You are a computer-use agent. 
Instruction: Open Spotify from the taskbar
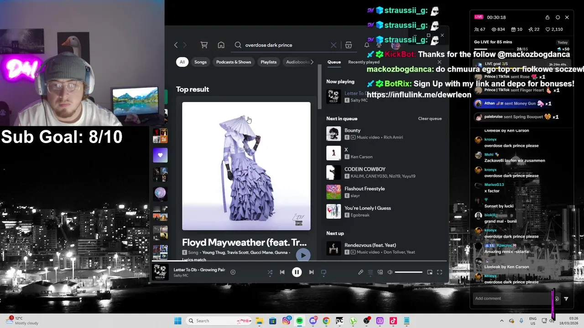pyautogui.click(x=299, y=321)
